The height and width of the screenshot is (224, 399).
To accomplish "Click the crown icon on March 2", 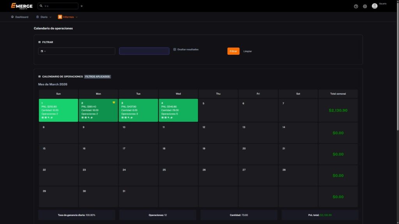I will pos(114,102).
